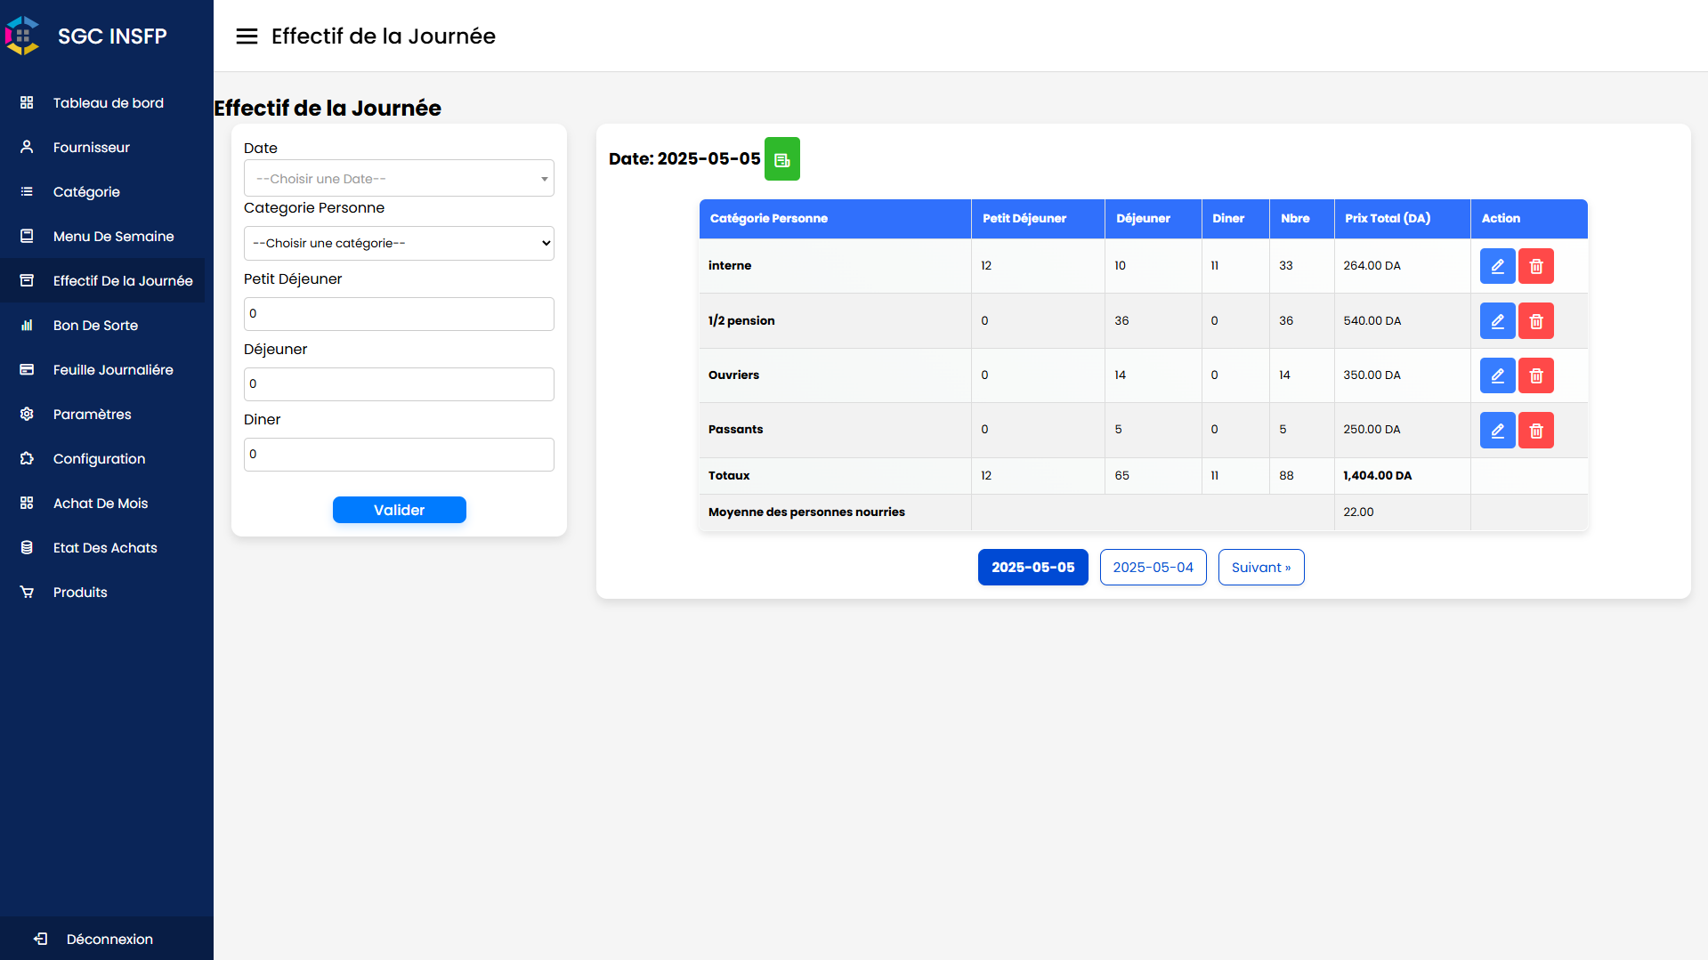Click the SGC INSFP logo
1708x960 pixels.
tap(22, 36)
